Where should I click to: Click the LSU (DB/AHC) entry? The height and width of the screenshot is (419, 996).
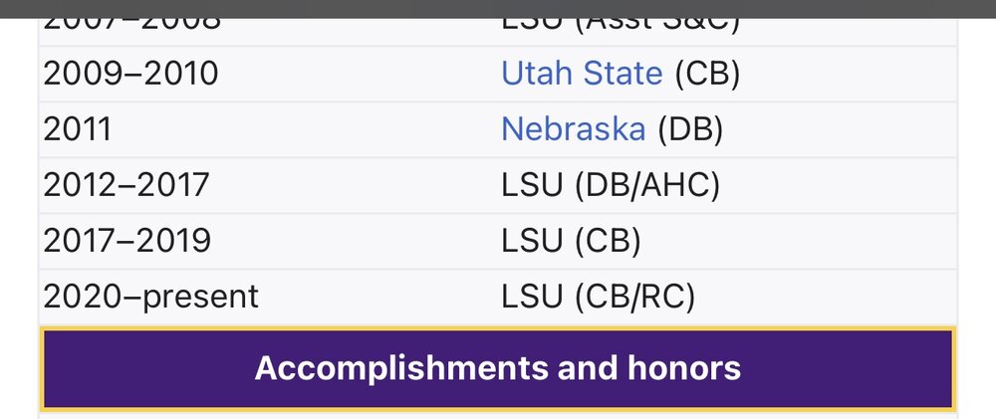[x=610, y=184]
